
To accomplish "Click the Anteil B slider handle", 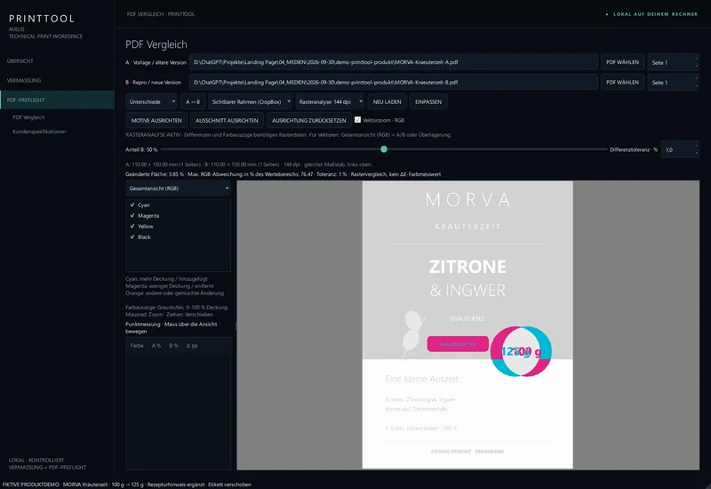I will (384, 149).
